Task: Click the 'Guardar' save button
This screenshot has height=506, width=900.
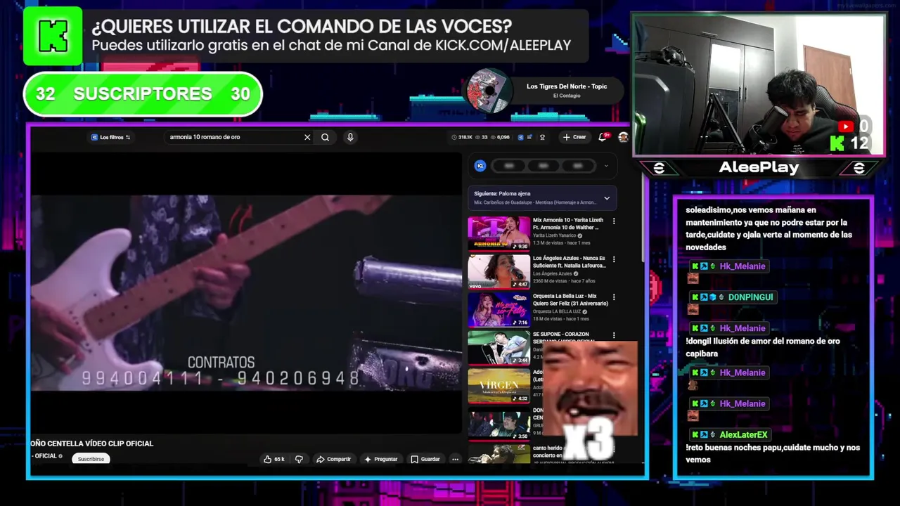Action: pos(425,459)
